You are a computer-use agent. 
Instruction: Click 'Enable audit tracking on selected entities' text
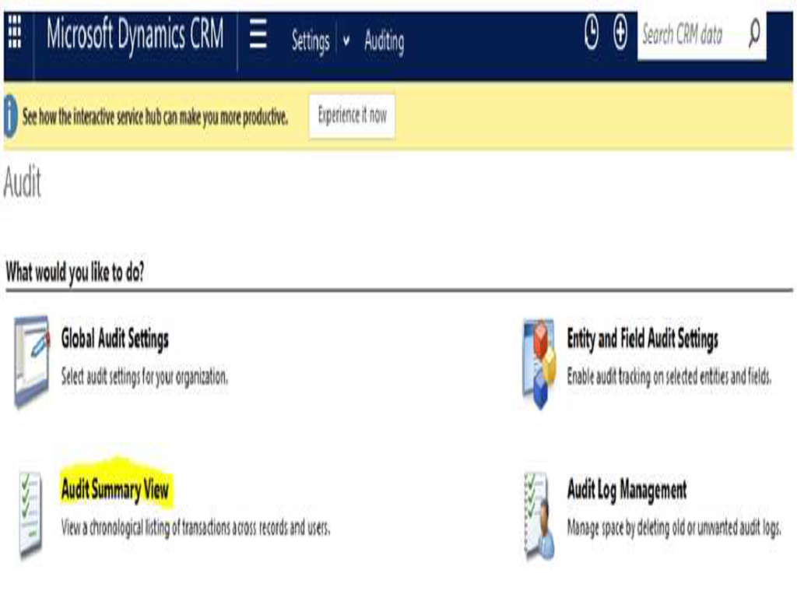(648, 377)
